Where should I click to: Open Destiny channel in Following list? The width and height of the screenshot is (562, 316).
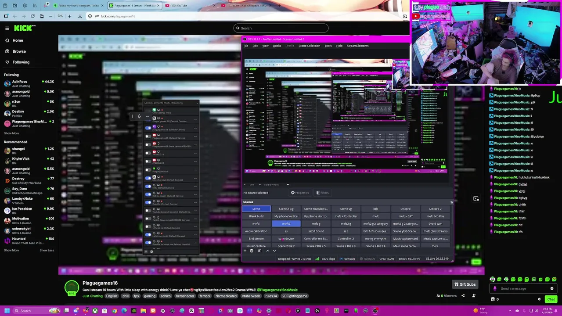(29, 113)
